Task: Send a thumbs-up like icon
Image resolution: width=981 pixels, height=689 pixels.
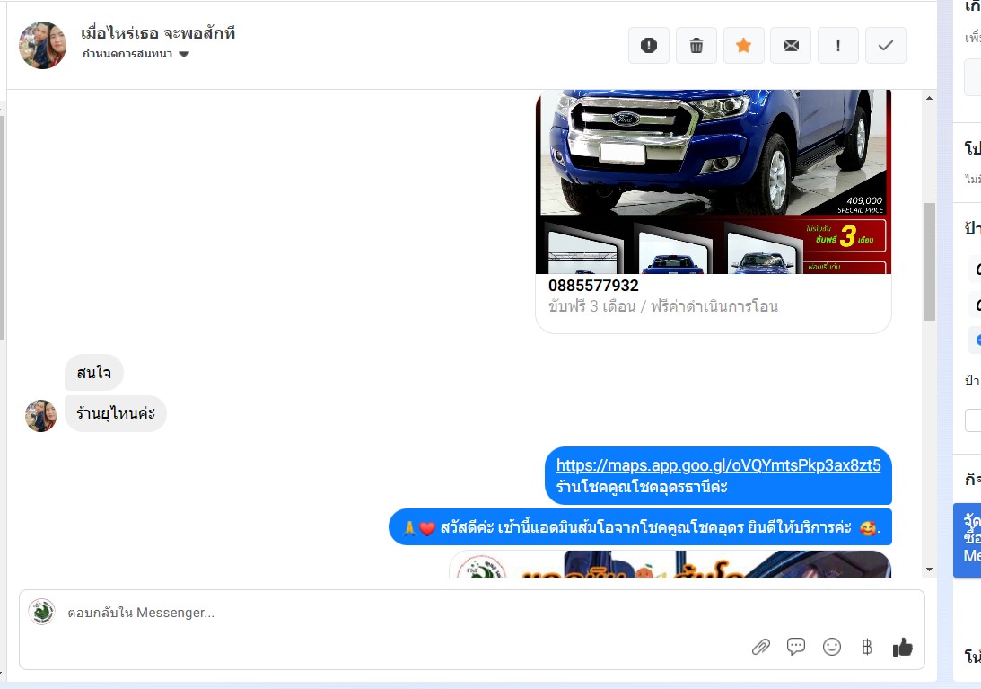Action: point(902,647)
